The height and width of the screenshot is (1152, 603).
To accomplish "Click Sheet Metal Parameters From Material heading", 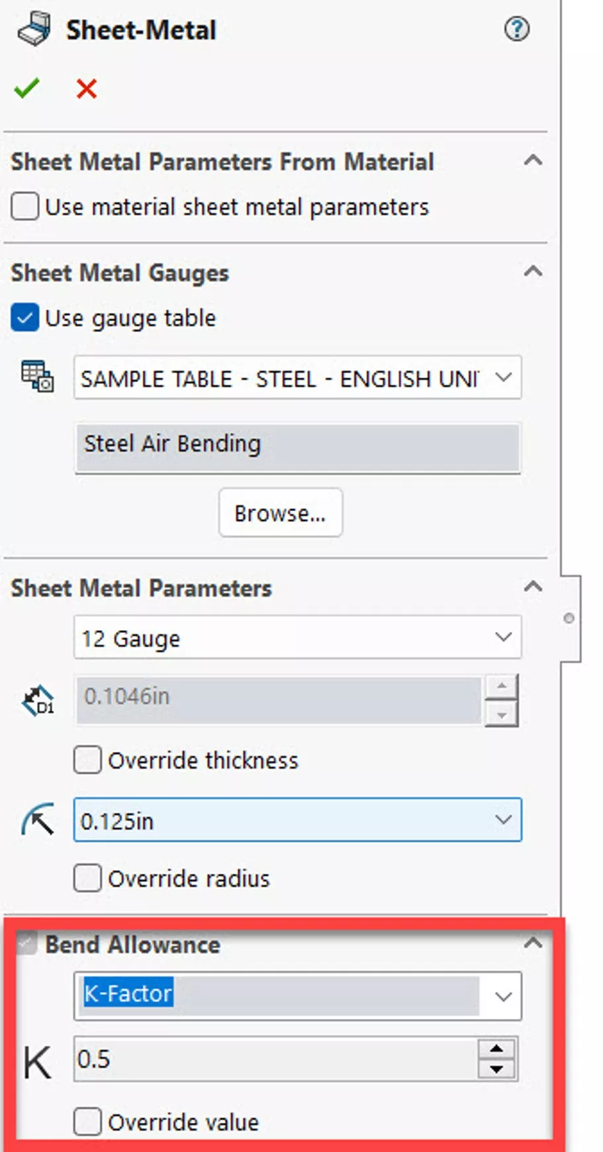I will 222,162.
